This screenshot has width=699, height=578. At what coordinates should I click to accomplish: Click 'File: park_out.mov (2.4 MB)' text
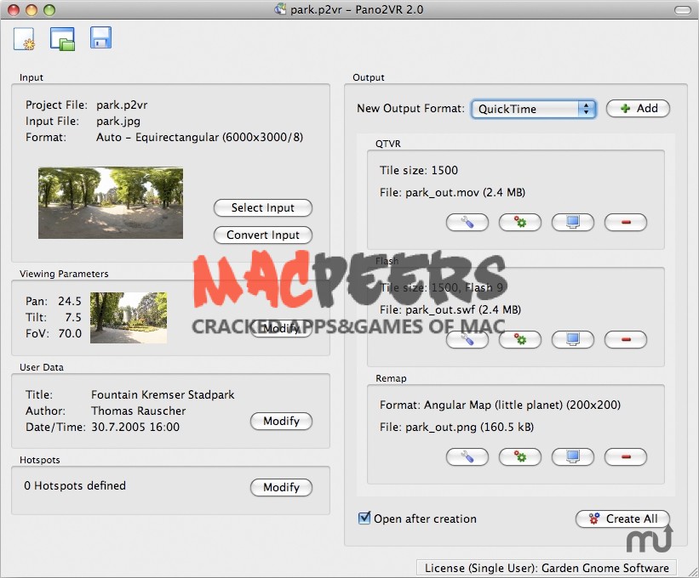click(x=452, y=193)
